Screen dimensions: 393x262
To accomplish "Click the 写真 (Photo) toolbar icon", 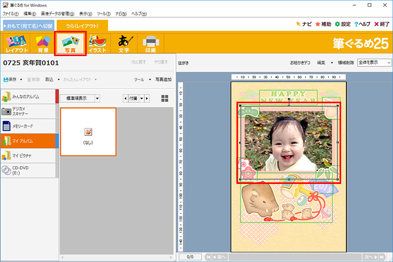I will pos(70,43).
